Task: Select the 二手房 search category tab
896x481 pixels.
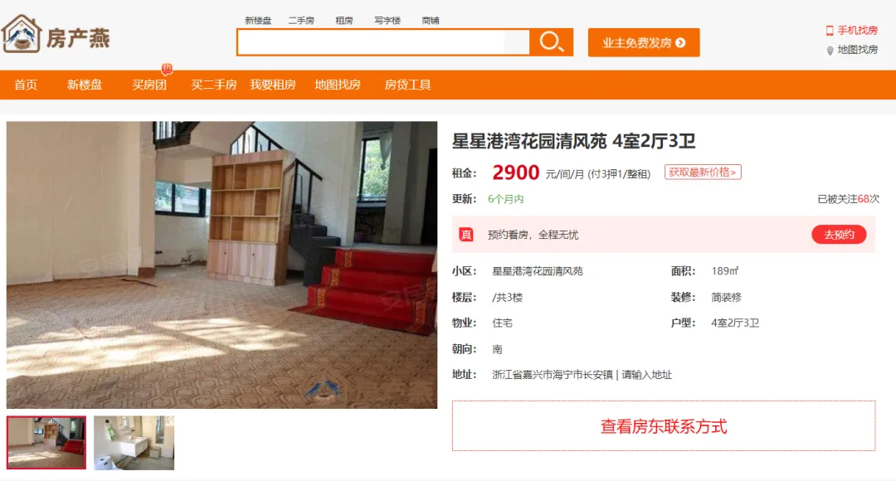Action: point(301,21)
